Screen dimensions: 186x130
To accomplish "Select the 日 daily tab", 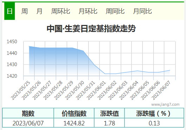I will coord(9,11).
